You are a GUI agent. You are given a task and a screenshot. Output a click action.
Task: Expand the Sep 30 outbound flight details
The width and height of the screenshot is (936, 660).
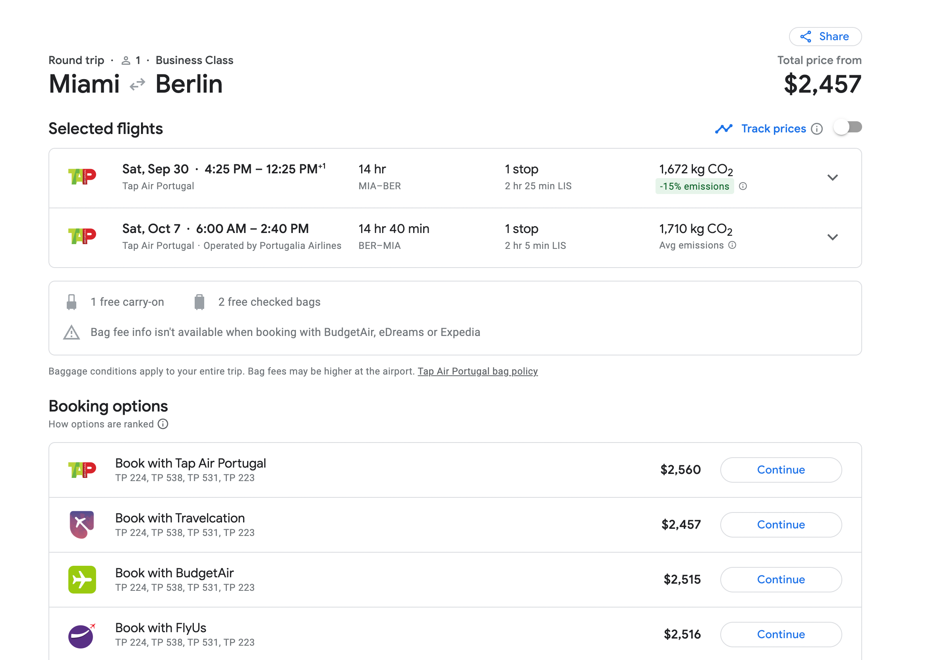[832, 178]
